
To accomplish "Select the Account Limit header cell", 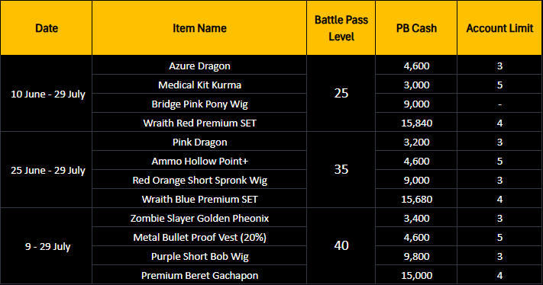I will point(499,28).
